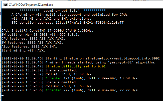Click the blinking cursor at the prompt

(3, 96)
